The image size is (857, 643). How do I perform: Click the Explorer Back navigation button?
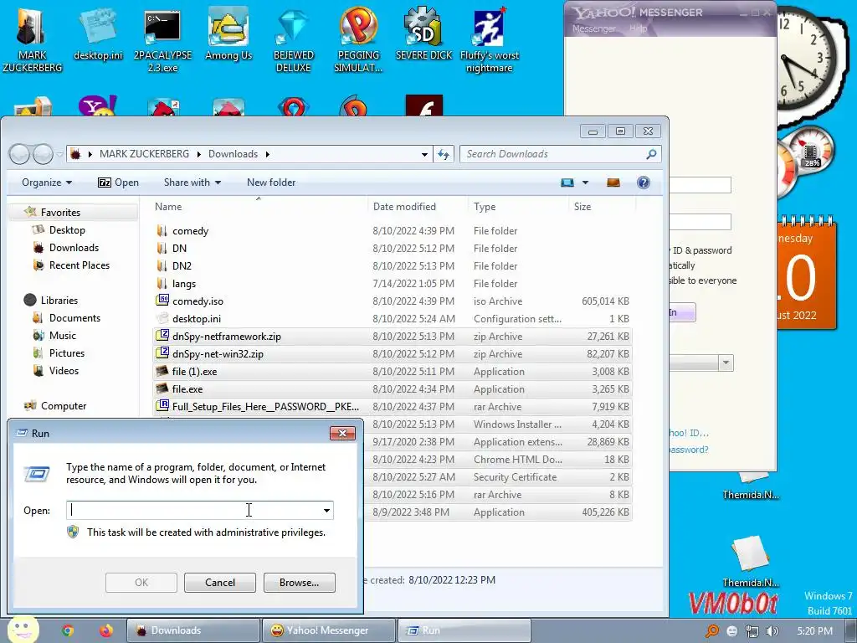tap(19, 154)
